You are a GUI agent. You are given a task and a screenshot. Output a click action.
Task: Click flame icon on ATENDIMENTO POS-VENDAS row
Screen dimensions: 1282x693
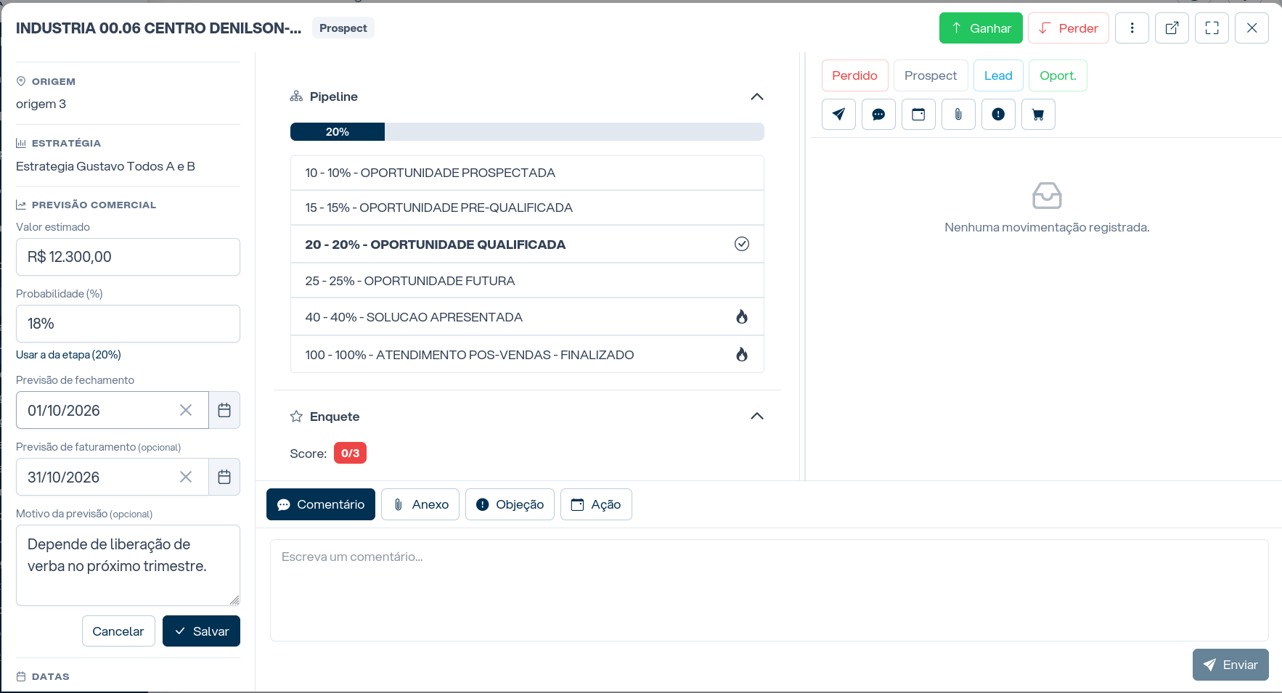point(742,355)
